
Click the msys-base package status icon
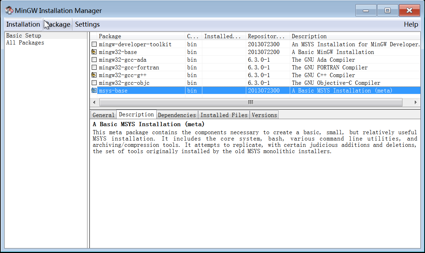pos(94,90)
